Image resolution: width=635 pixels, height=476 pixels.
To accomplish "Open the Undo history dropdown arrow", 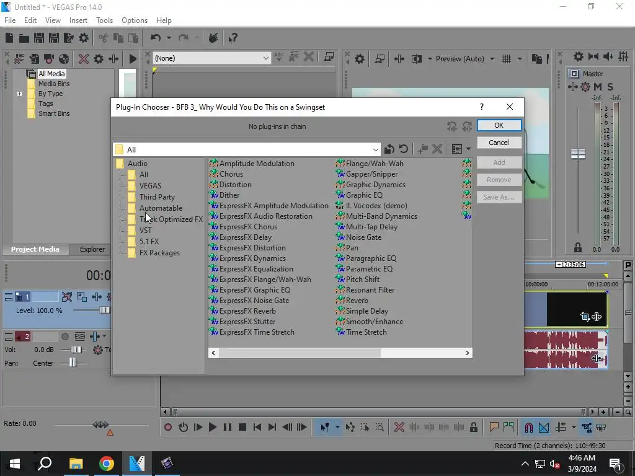I will tap(169, 38).
